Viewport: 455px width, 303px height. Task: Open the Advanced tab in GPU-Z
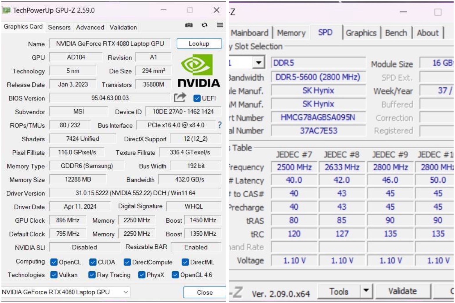click(x=90, y=27)
